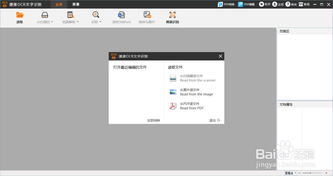Expand the 纸面解析 dropdown arrow
The height and width of the screenshot is (176, 333).
click(78, 22)
